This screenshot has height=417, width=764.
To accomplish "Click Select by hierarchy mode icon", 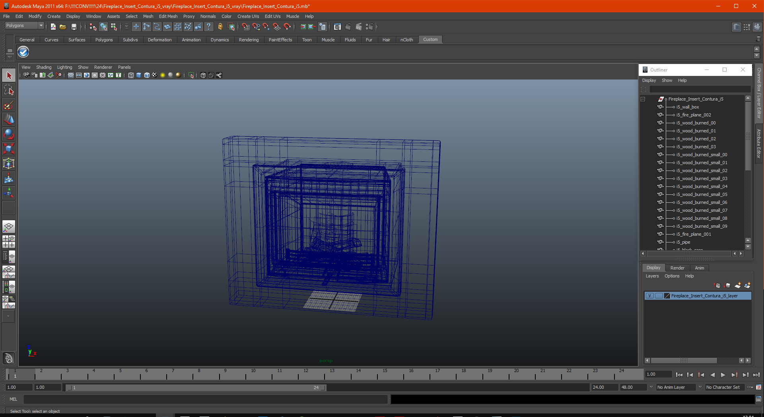I will 93,27.
